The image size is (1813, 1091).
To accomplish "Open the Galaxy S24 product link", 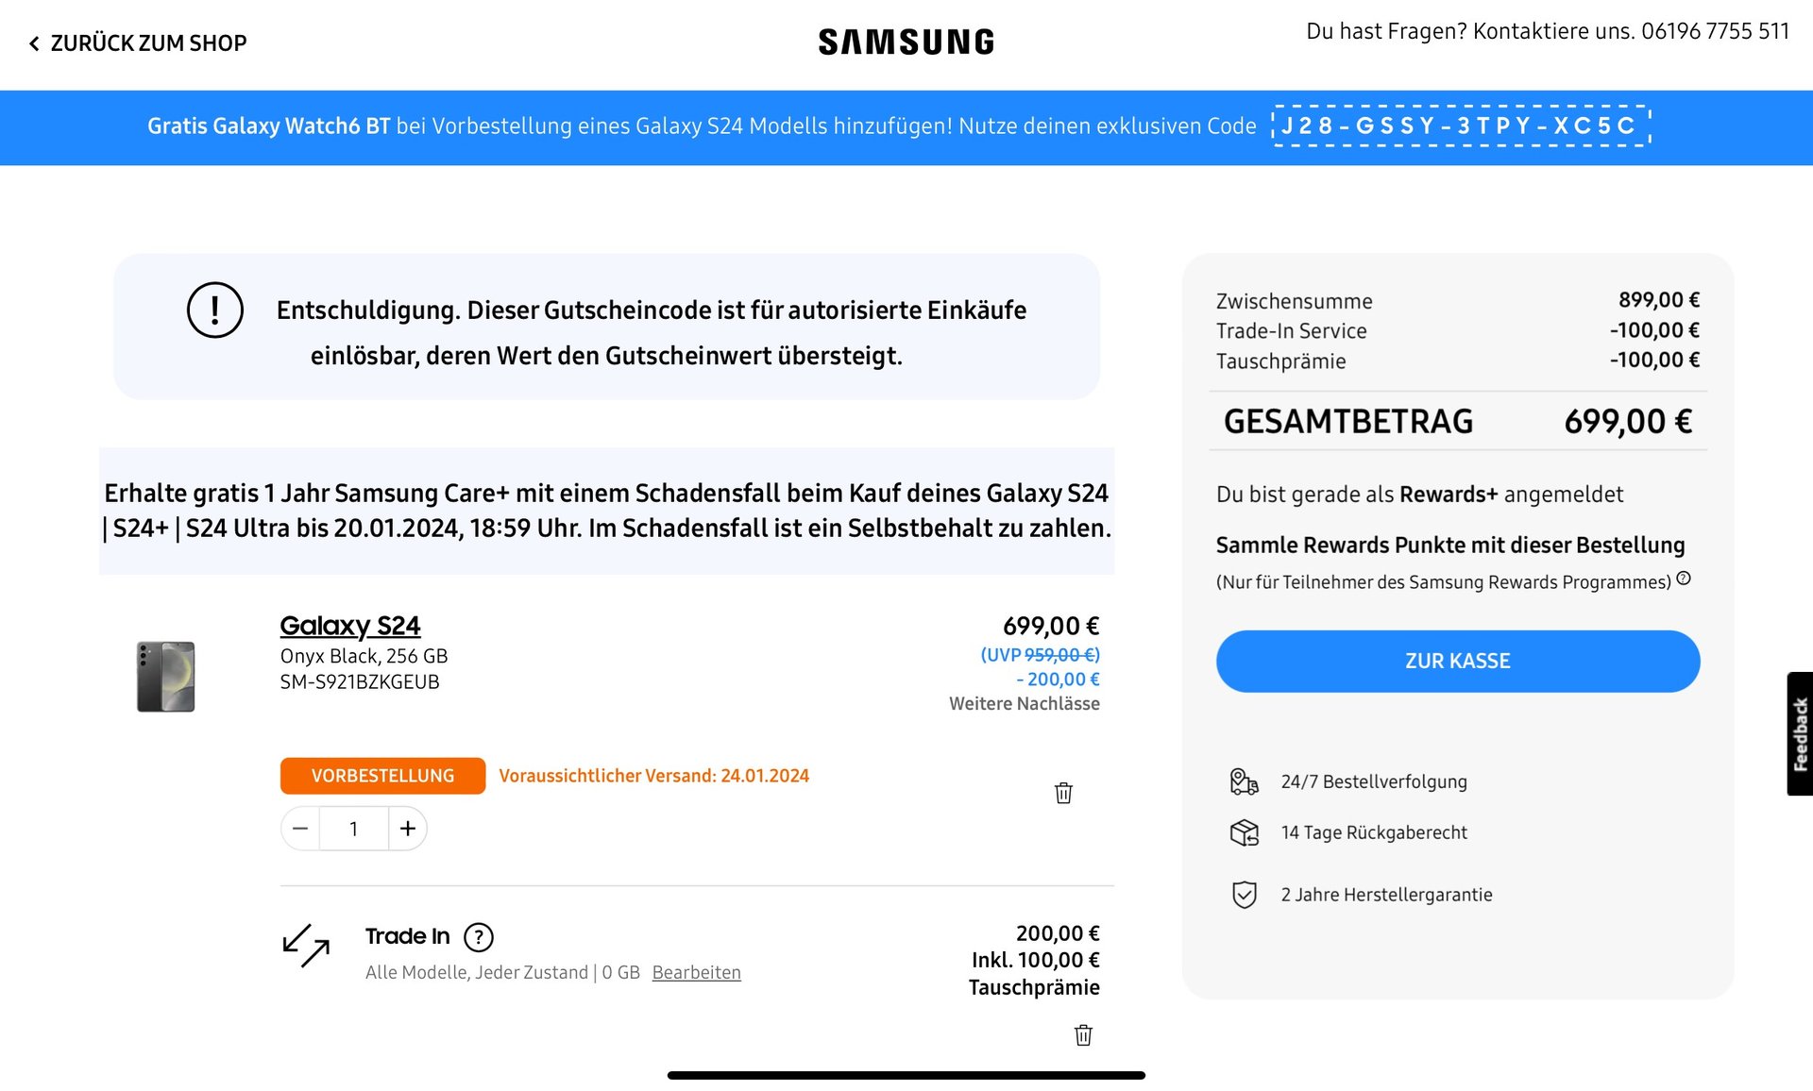I will 349,626.
